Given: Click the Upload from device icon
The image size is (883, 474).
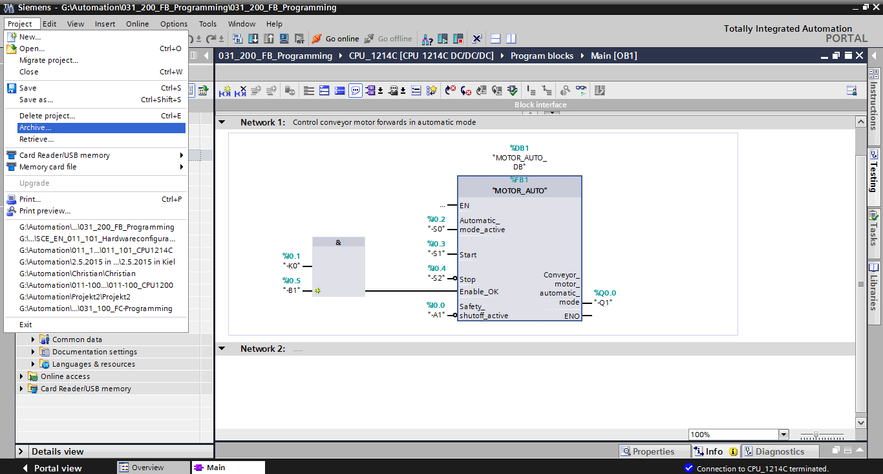Looking at the screenshot, I should coord(268,39).
